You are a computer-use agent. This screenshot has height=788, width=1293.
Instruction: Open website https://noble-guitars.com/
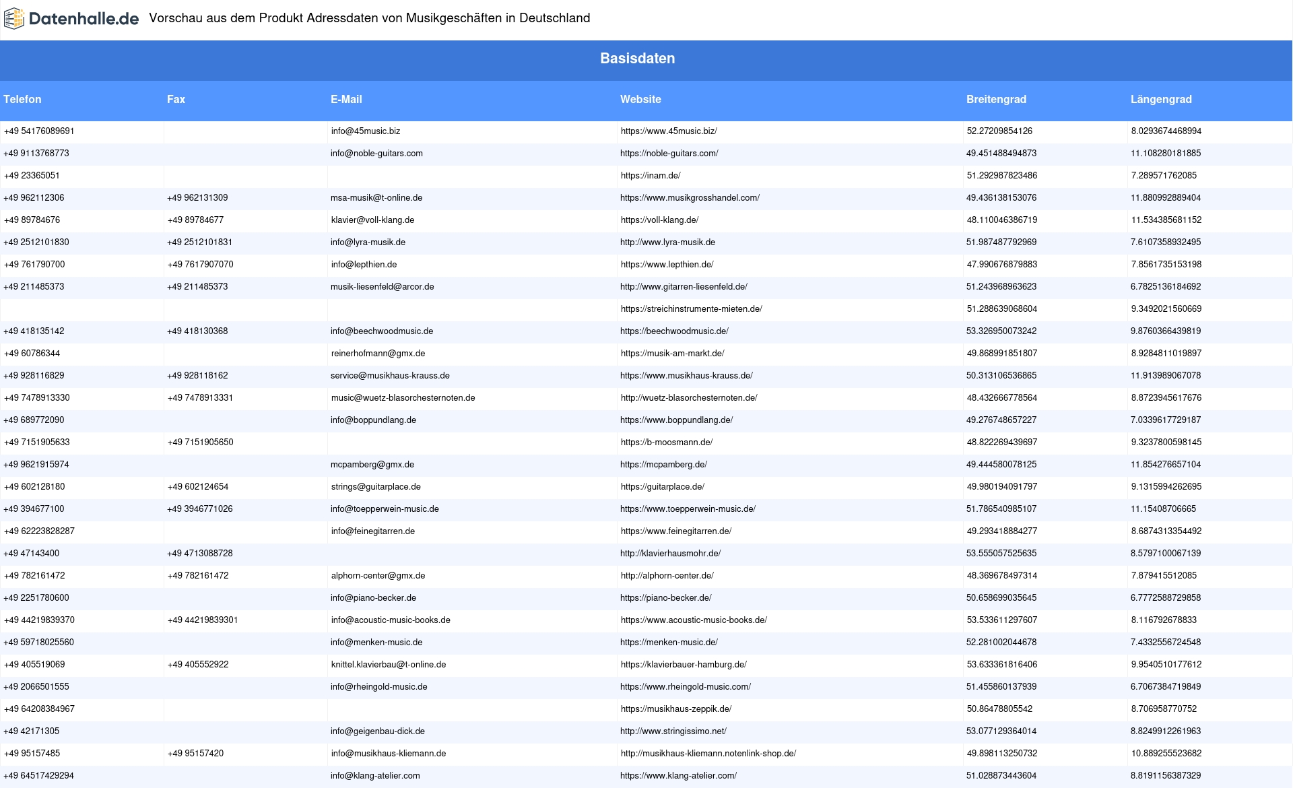pos(669,154)
